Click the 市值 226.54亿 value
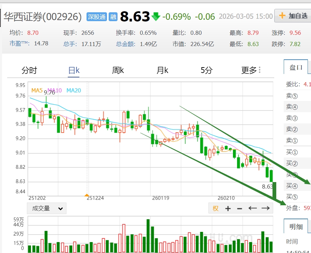The width and height of the screenshot is (311, 253). [x=202, y=44]
